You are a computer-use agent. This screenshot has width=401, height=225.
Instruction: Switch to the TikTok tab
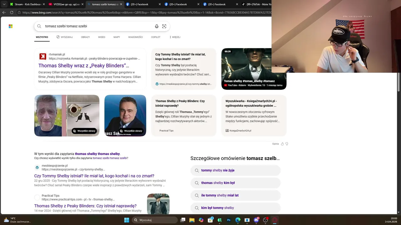pos(256,4)
